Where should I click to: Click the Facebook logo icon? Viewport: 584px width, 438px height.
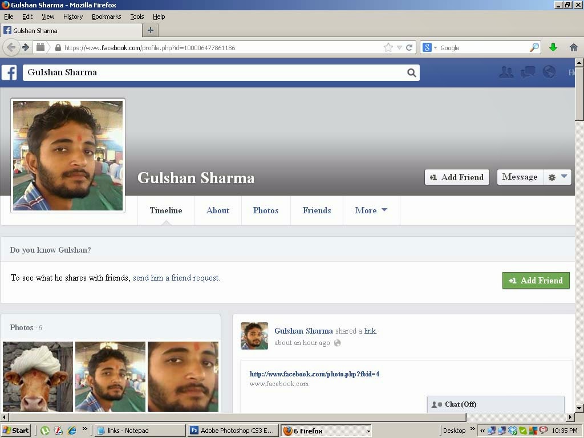[9, 72]
